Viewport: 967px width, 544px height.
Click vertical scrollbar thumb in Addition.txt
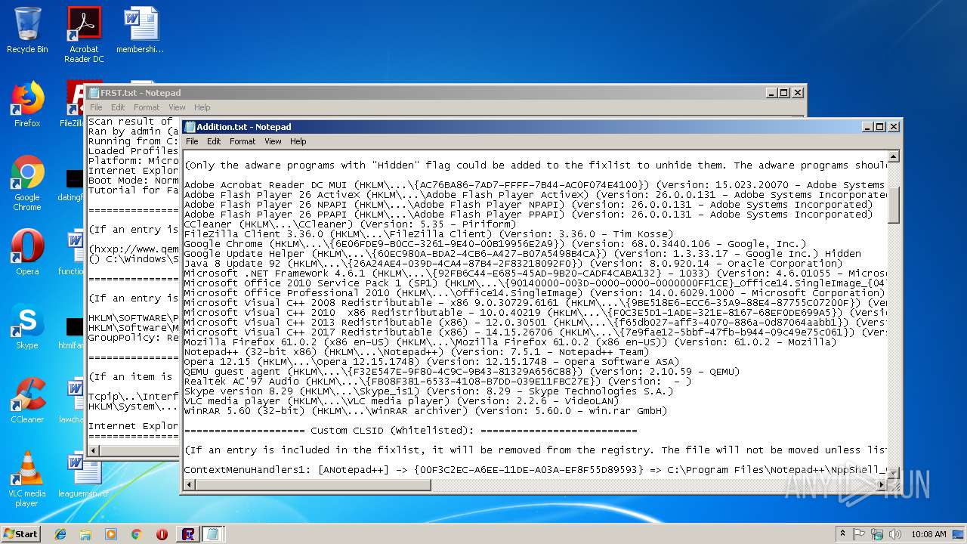pos(894,206)
